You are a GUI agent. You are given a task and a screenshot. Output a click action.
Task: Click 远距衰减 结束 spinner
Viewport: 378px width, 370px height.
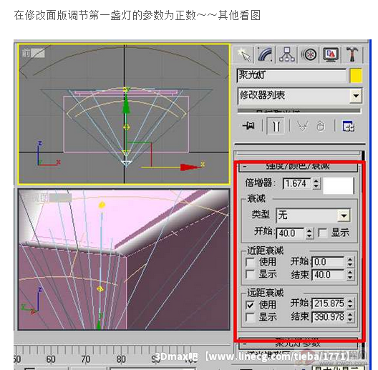coord(350,317)
